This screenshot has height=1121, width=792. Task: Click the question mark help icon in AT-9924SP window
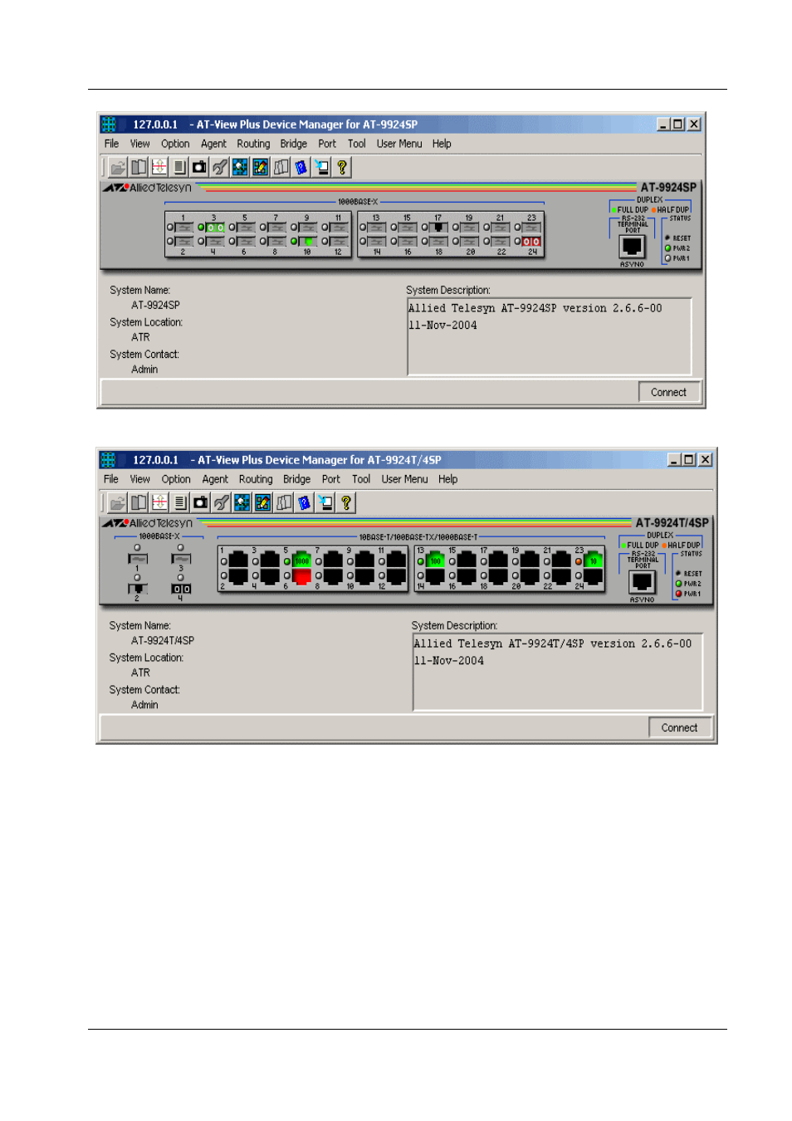coord(342,168)
